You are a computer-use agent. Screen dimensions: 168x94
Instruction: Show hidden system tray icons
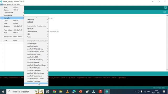135,92
